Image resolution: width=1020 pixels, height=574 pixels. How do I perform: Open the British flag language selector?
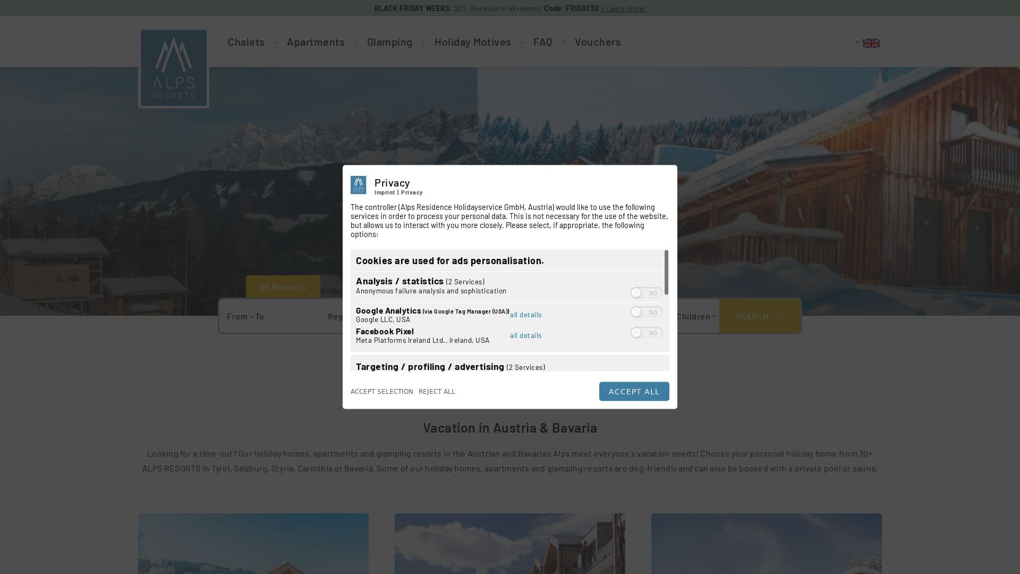pos(871,43)
